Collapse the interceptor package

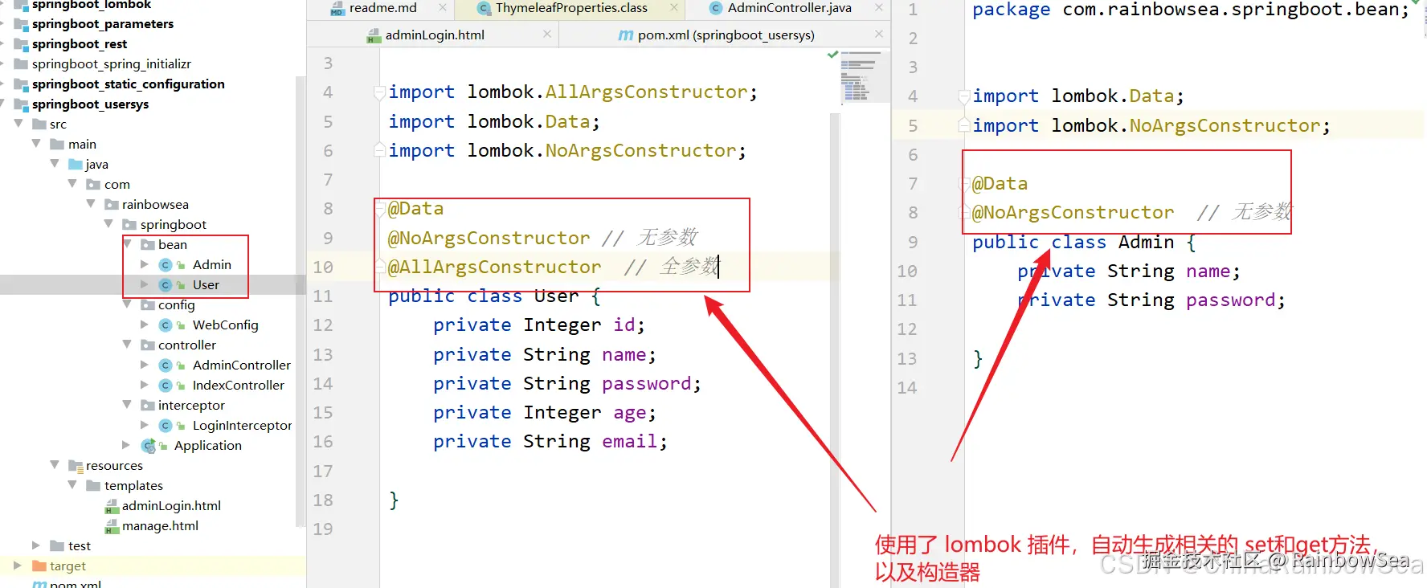click(x=128, y=405)
